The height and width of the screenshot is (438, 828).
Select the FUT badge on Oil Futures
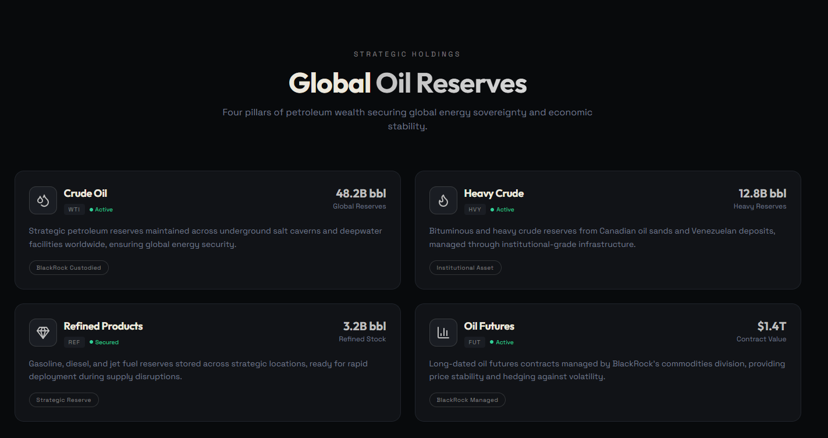pyautogui.click(x=475, y=342)
